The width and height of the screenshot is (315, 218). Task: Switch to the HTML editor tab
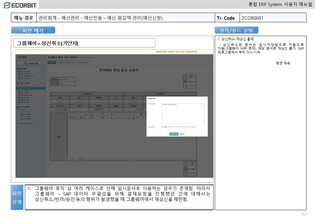pos(82,159)
